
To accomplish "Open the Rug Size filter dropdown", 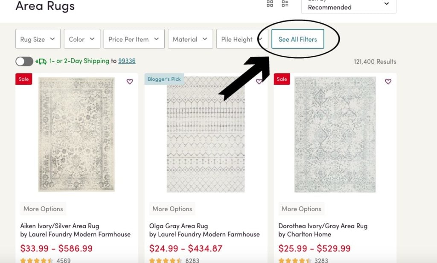I will 38,39.
